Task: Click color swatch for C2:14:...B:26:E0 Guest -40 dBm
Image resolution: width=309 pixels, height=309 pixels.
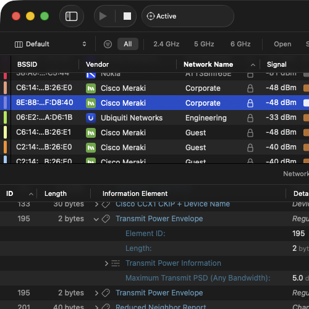Action: tap(6, 147)
